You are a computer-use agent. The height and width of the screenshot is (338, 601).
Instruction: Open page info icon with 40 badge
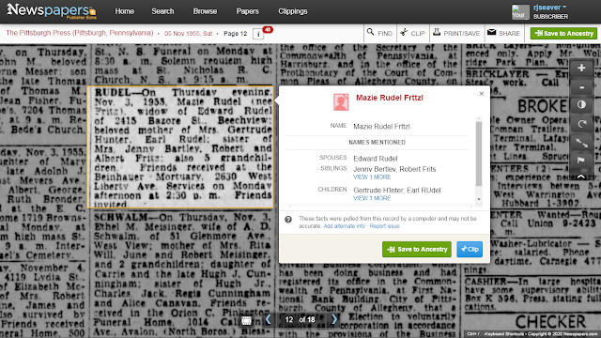(x=259, y=34)
